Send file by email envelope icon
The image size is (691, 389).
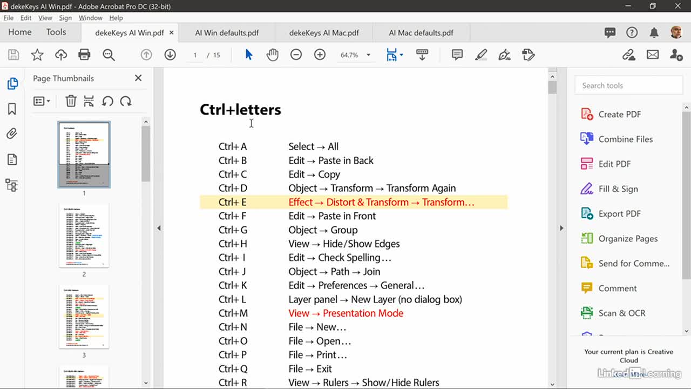tap(653, 55)
